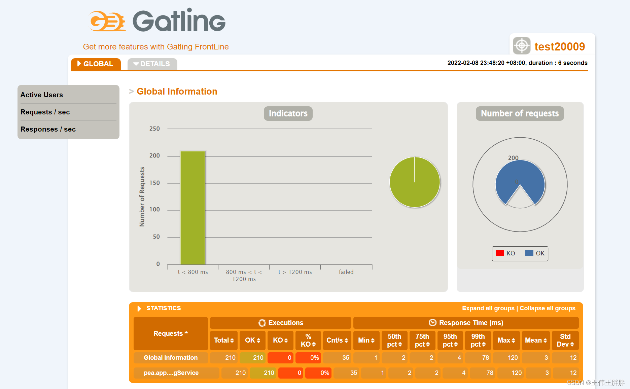Click the Response Time clock icon
Screen dimensions: 630x389
432,323
